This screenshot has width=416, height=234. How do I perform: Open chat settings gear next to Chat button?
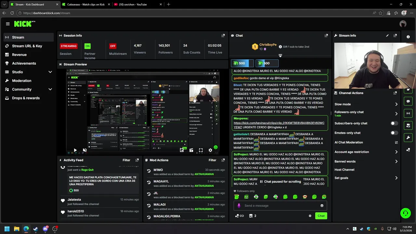tap(310, 216)
